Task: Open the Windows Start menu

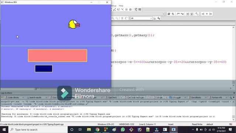Action: tap(4, 130)
